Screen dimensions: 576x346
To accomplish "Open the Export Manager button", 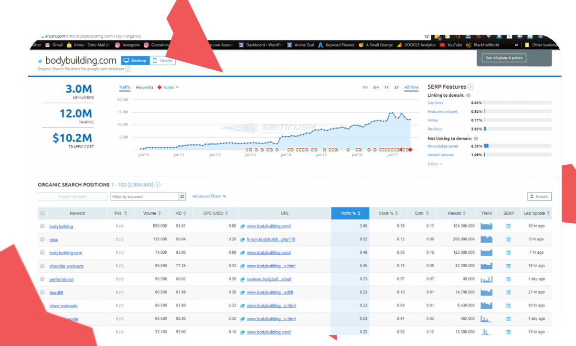I will 73,196.
